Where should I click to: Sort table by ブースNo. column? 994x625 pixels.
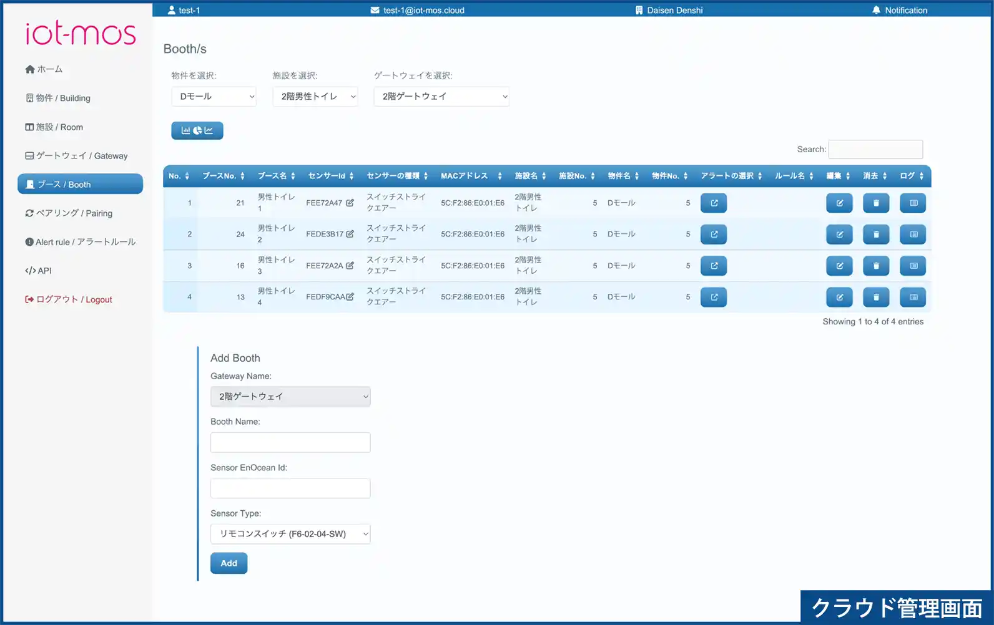(x=224, y=176)
